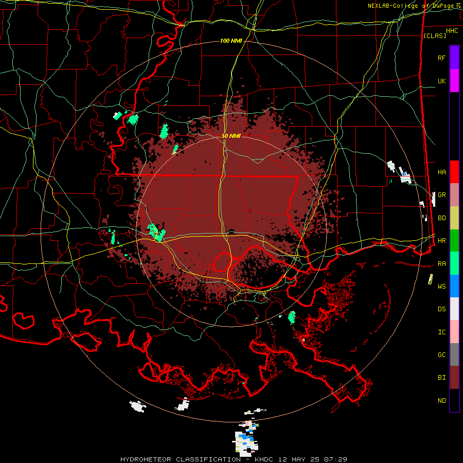
Task: Click the BD legend label
Action: point(441,218)
